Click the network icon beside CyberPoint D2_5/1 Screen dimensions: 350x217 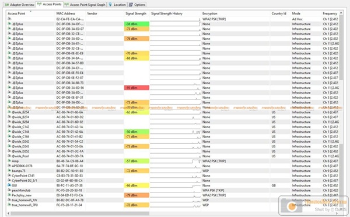tap(9, 181)
